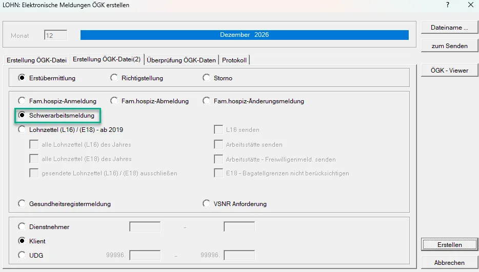Open the Überprüfung ÖGK-Daten tab
479x272 pixels.
181,60
